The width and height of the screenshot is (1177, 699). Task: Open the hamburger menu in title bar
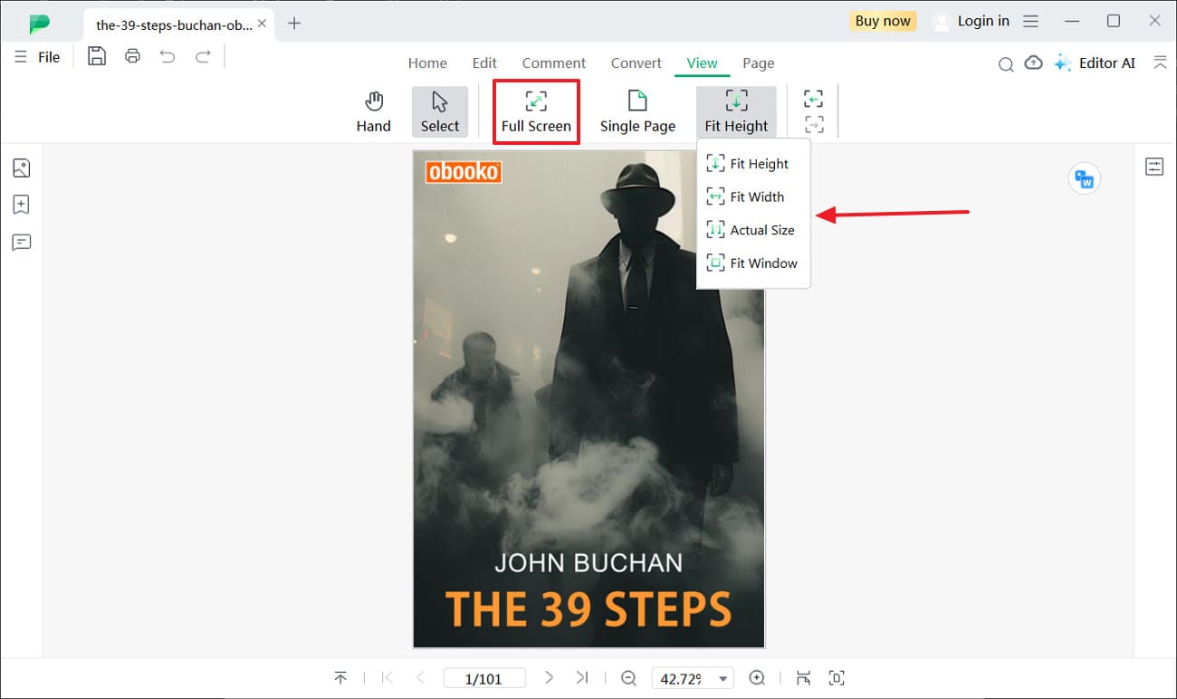coord(1030,21)
